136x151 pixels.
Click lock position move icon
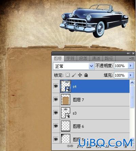coord(80,75)
